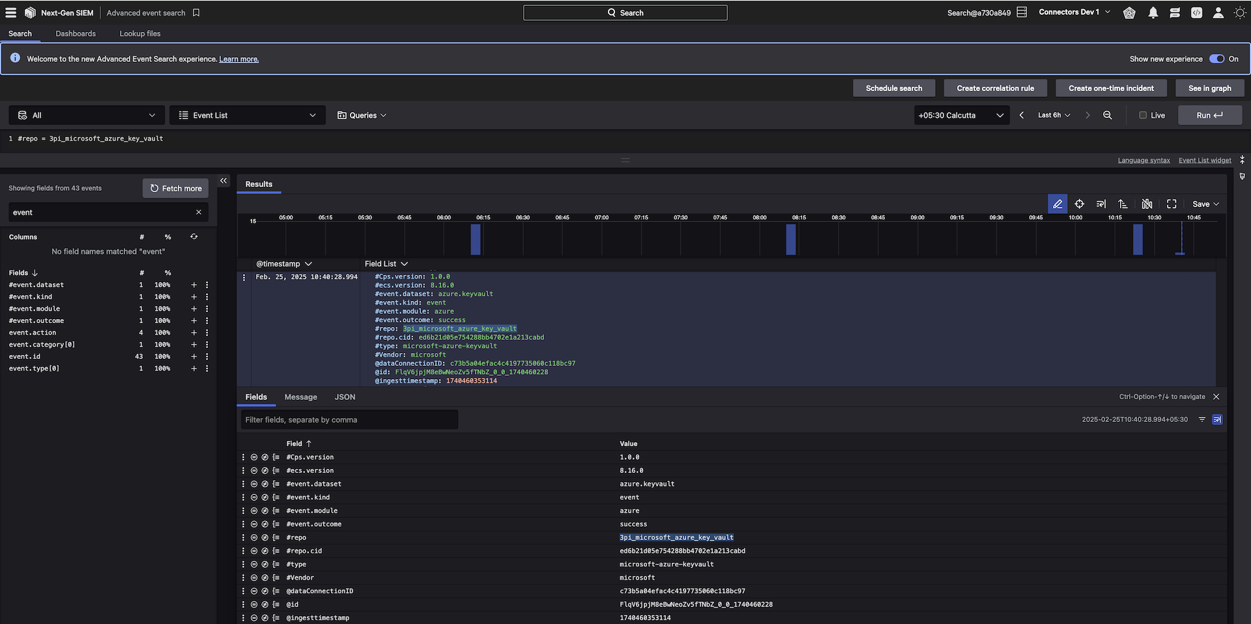Viewport: 1251px width, 624px height.
Task: Open the Last 6h time range dropdown
Action: coord(1054,115)
